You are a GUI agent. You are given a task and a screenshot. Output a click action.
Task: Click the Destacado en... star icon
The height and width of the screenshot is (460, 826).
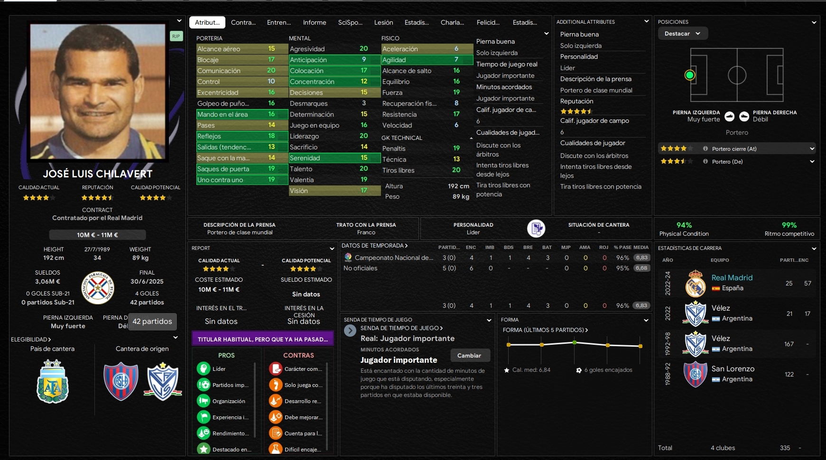pyautogui.click(x=204, y=449)
